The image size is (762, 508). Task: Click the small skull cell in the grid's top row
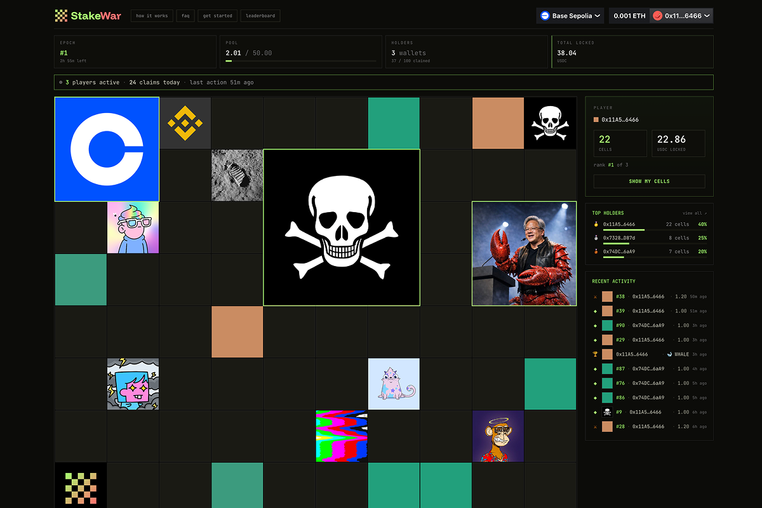551,123
